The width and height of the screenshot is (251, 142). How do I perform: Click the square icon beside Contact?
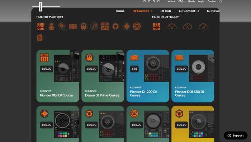pos(221,1)
